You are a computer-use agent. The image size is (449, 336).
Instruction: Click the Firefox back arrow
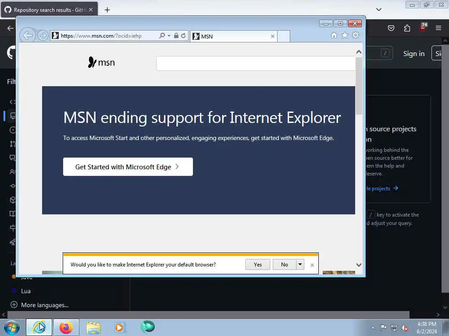[11, 28]
